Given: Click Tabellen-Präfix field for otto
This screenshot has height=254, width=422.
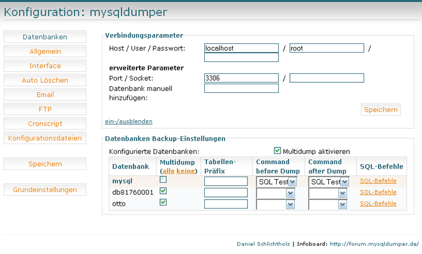Looking at the screenshot, I should click(226, 204).
